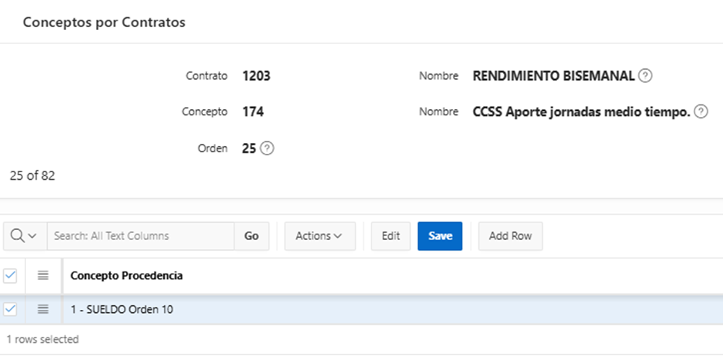This screenshot has height=356, width=723.
Task: Open header row actions menu icon
Action: [x=43, y=275]
